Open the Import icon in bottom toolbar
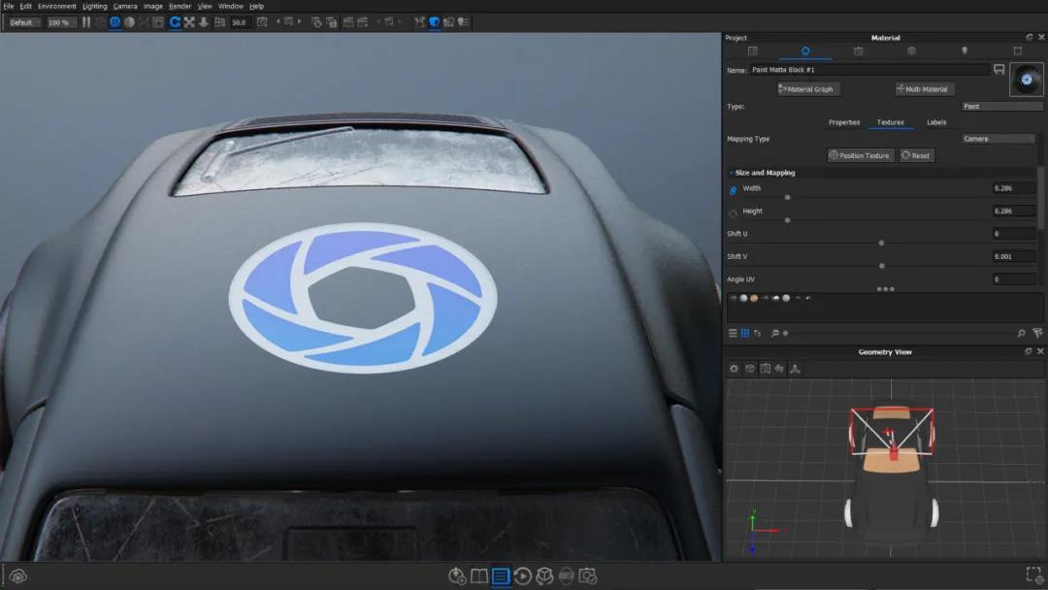This screenshot has height=590, width=1048. 457,576
